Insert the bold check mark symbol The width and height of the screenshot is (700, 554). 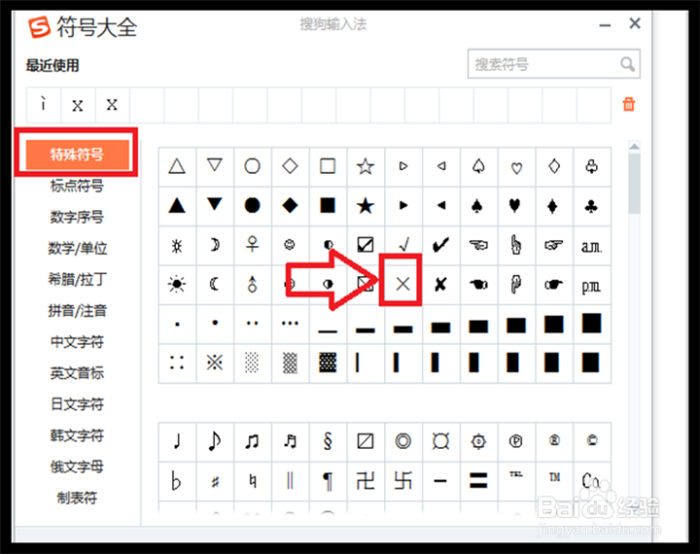(440, 245)
